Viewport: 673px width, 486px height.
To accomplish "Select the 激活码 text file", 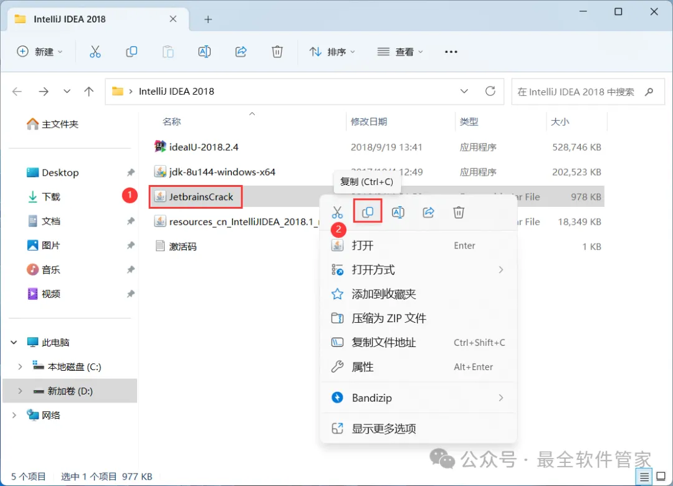I will coord(175,247).
